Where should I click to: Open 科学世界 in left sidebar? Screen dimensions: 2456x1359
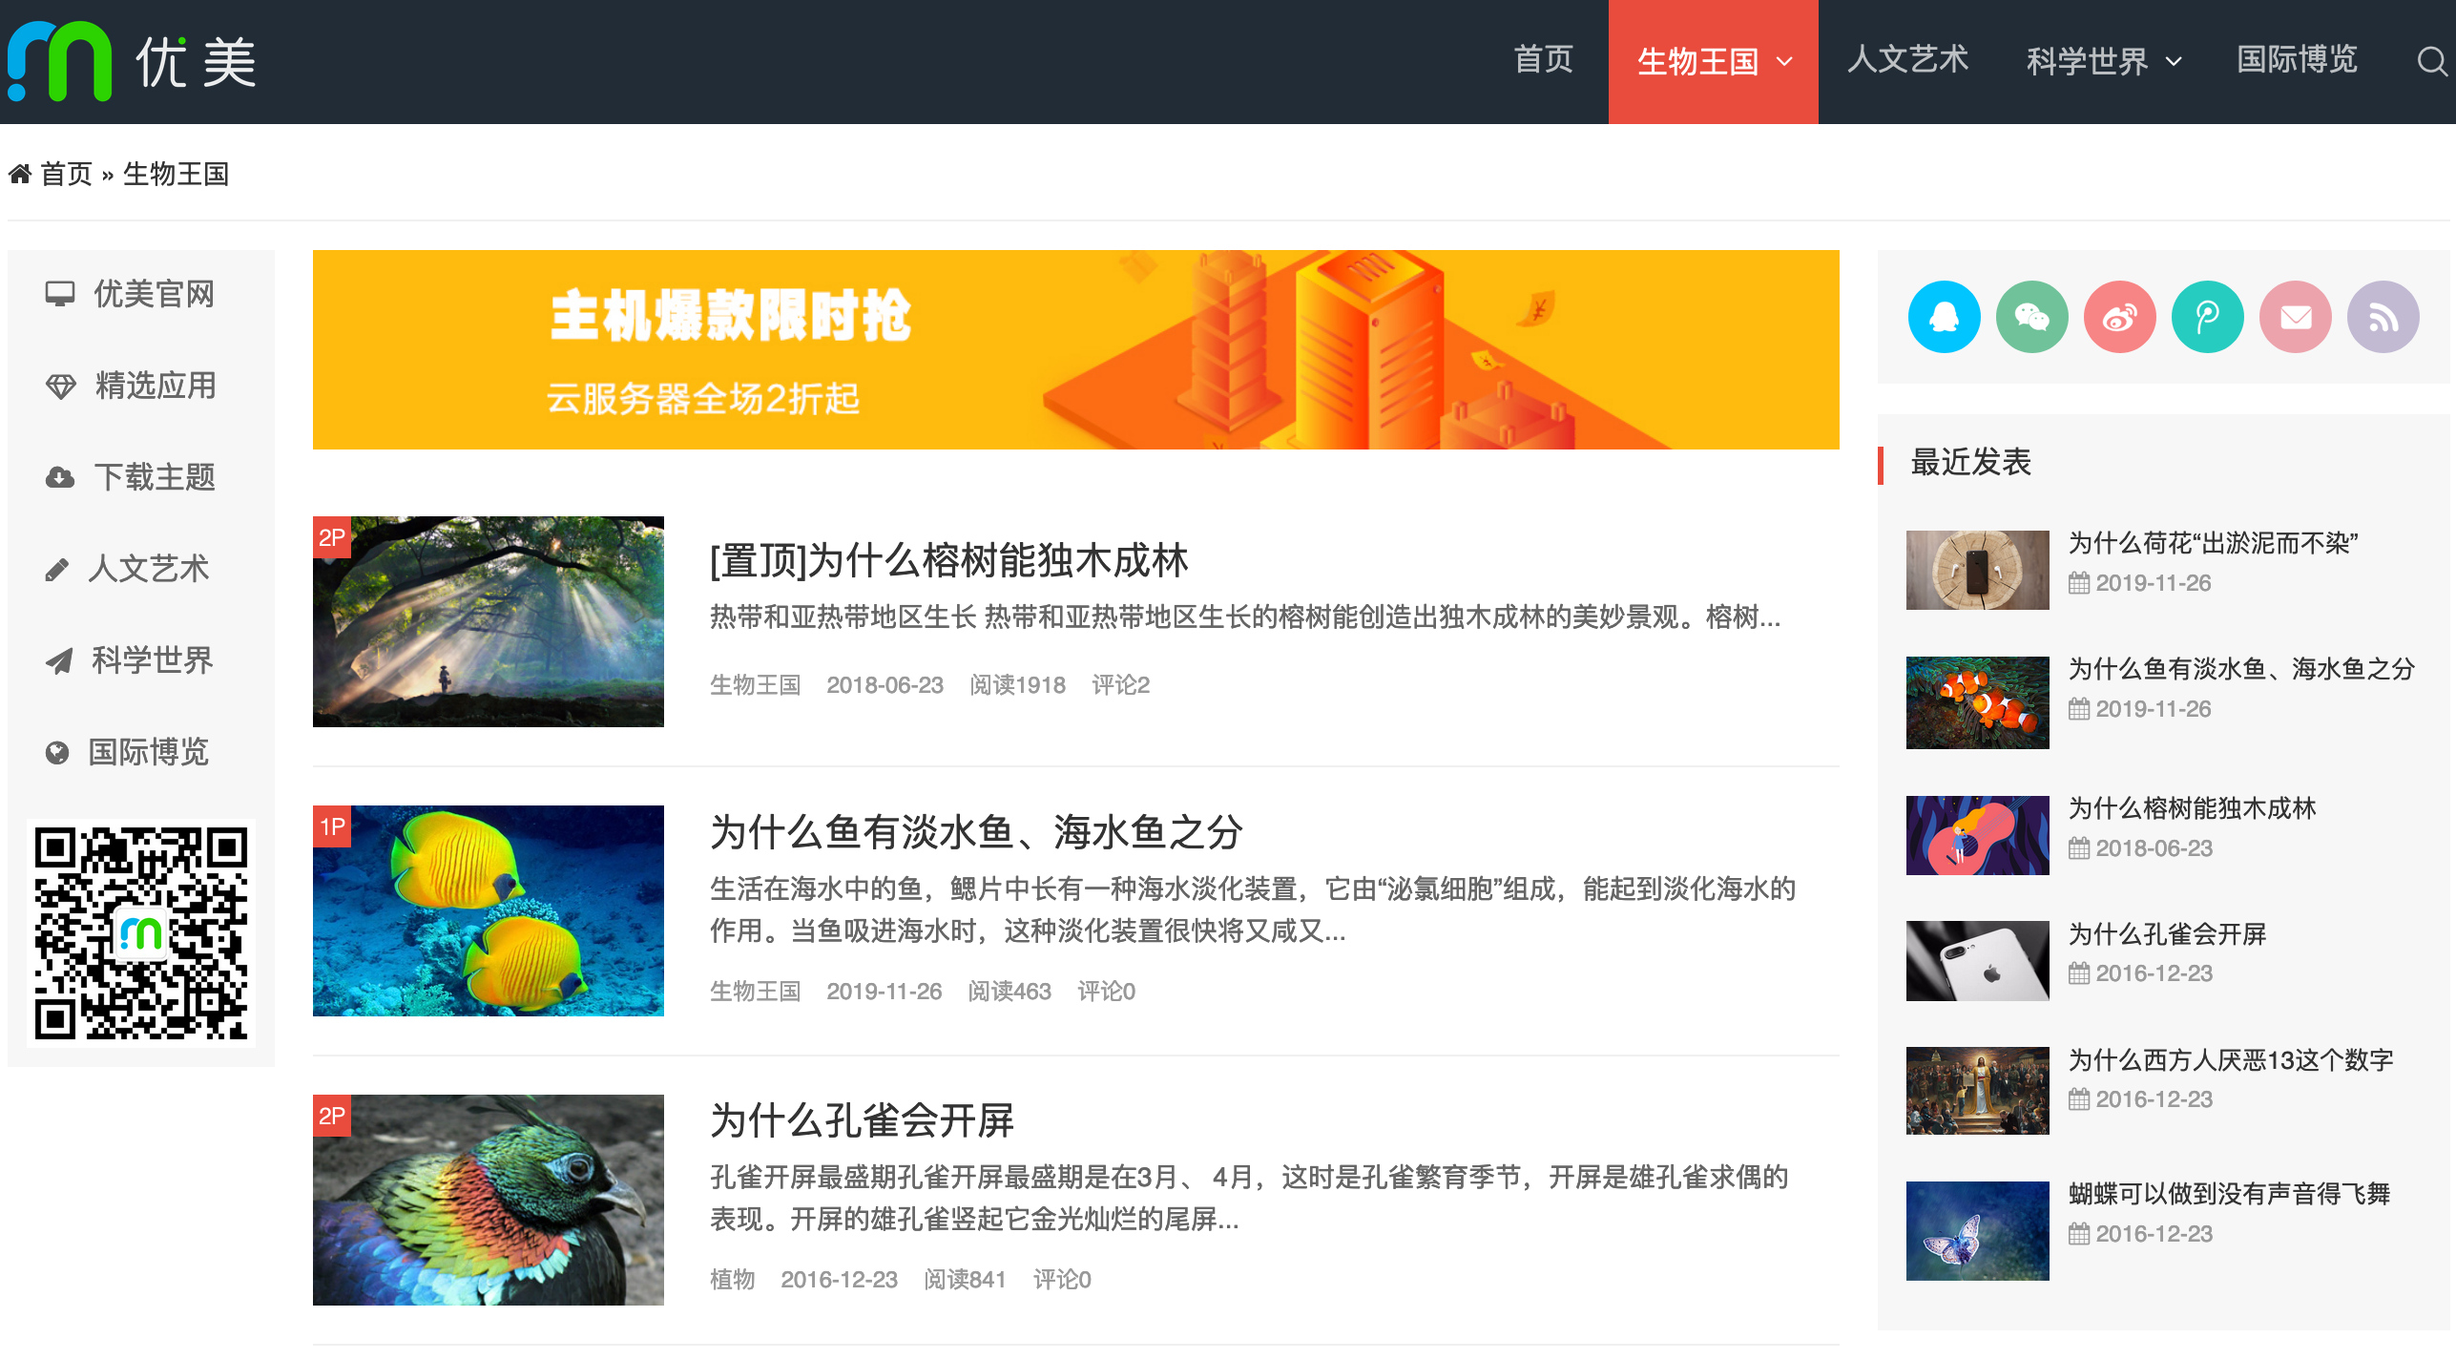point(152,660)
